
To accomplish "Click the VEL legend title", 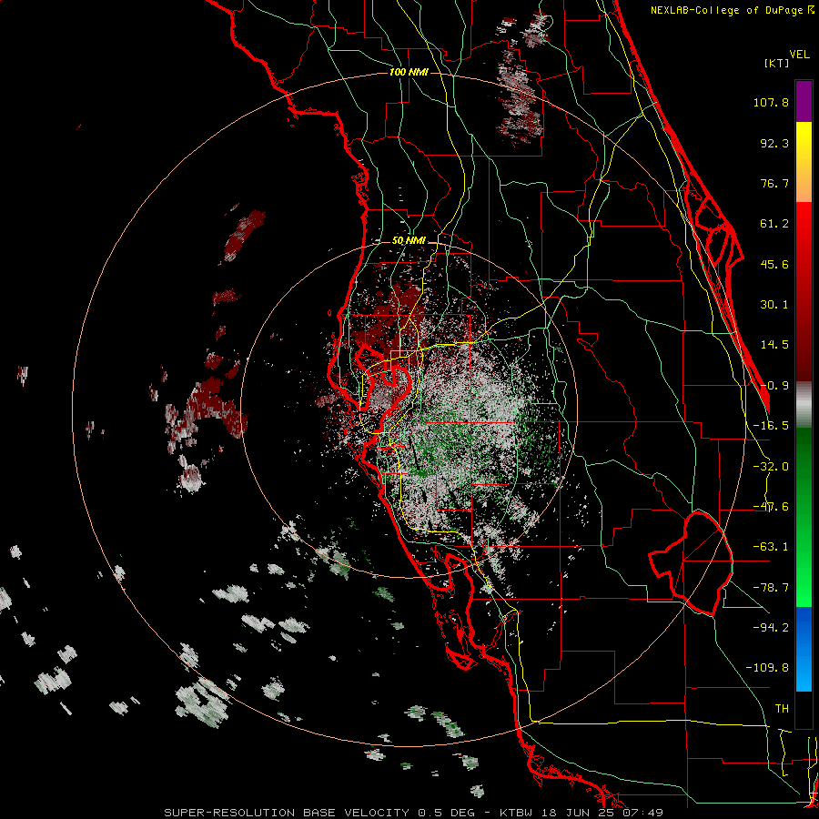I will point(800,55).
